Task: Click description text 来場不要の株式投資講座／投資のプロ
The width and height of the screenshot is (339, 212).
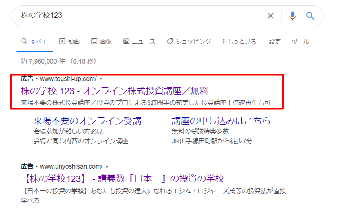Action: (74, 103)
